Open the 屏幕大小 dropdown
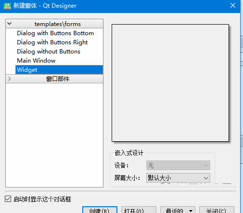 (x=178, y=178)
